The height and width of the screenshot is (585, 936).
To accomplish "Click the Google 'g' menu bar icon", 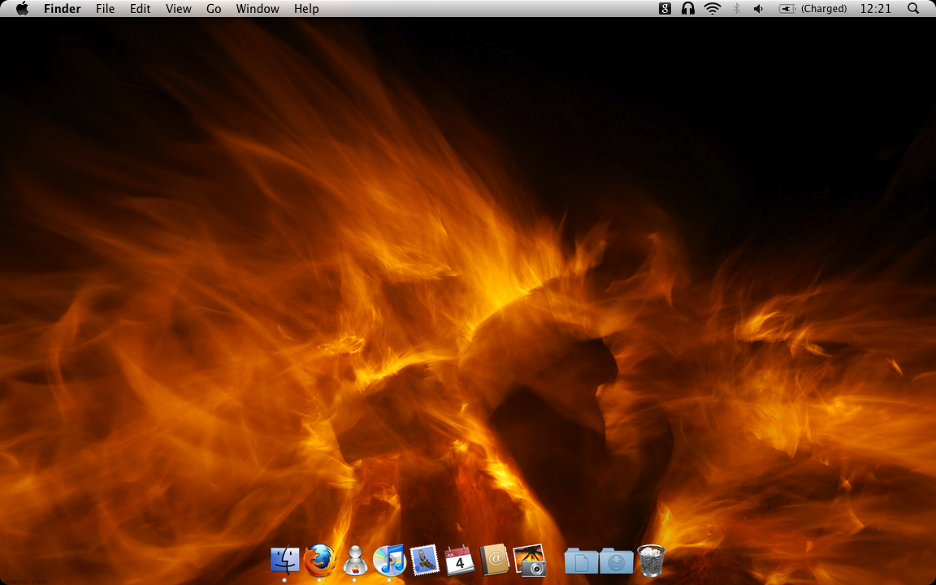I will pyautogui.click(x=665, y=8).
